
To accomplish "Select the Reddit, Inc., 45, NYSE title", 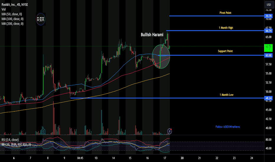I will [x=15, y=5].
